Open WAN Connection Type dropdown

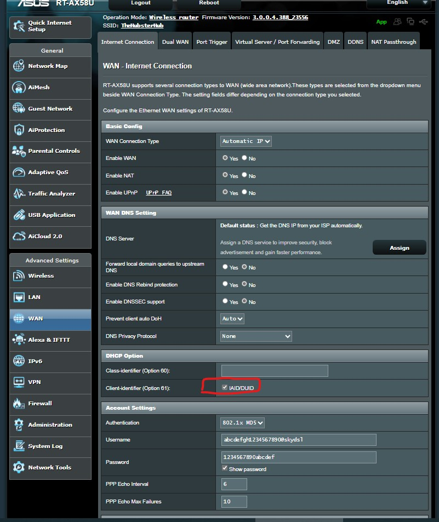[246, 141]
